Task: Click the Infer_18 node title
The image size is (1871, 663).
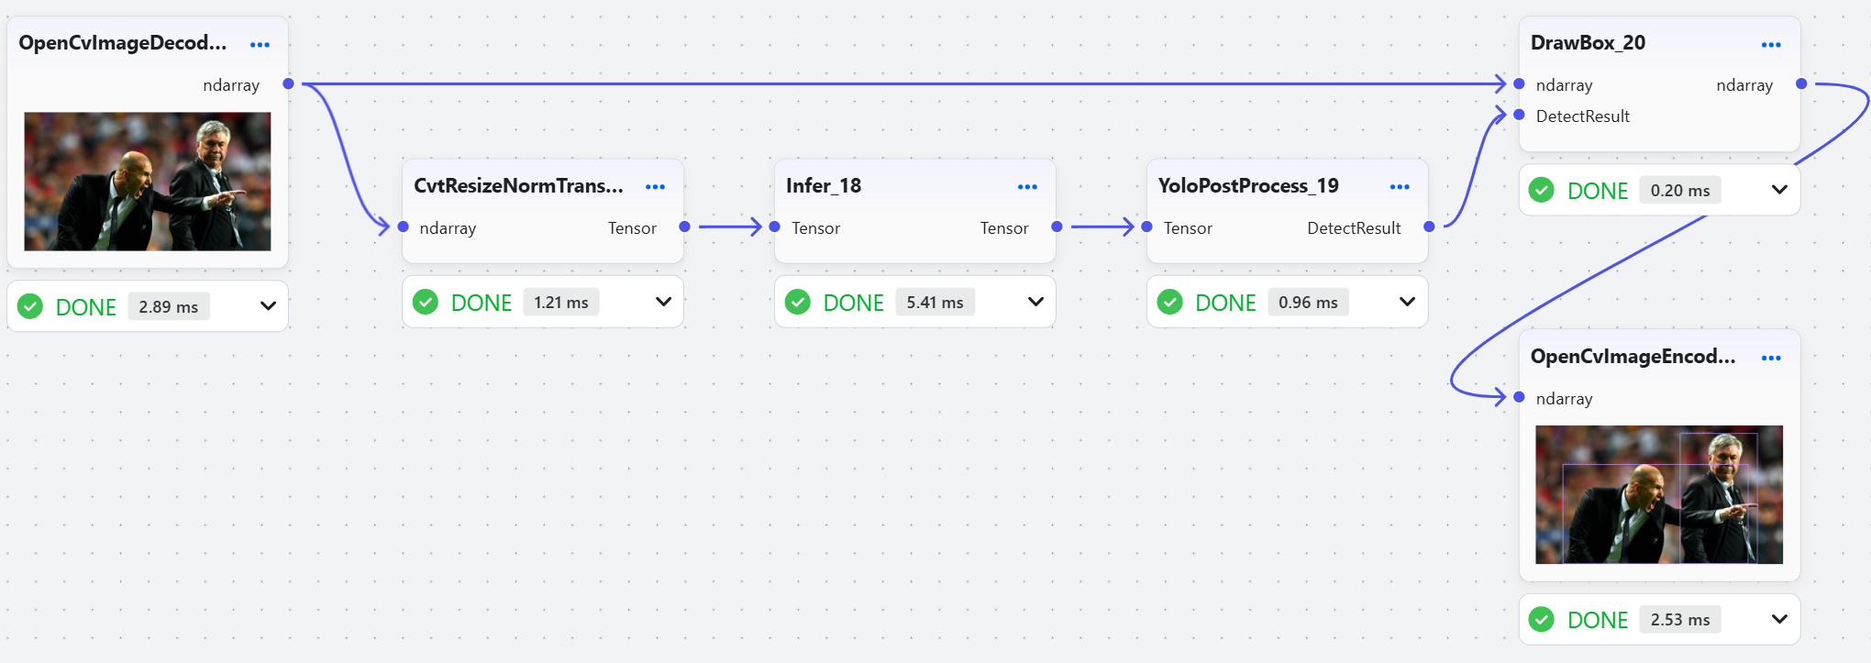Action: (x=824, y=186)
